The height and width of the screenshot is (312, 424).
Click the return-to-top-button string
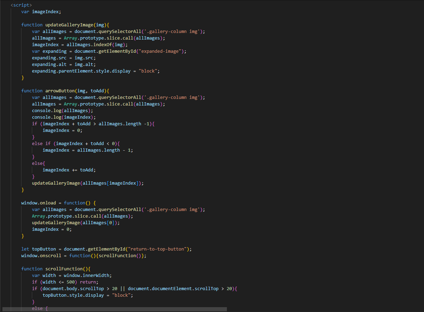[x=157, y=249]
